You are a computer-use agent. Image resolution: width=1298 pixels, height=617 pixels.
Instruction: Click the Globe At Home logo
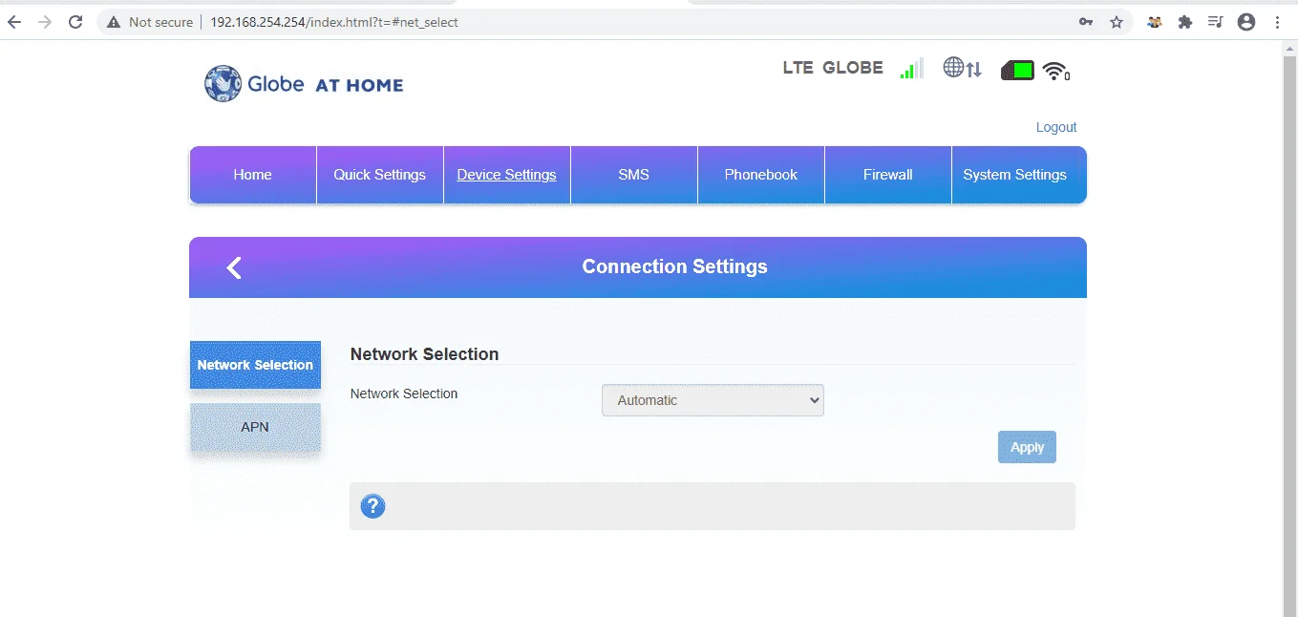point(304,84)
